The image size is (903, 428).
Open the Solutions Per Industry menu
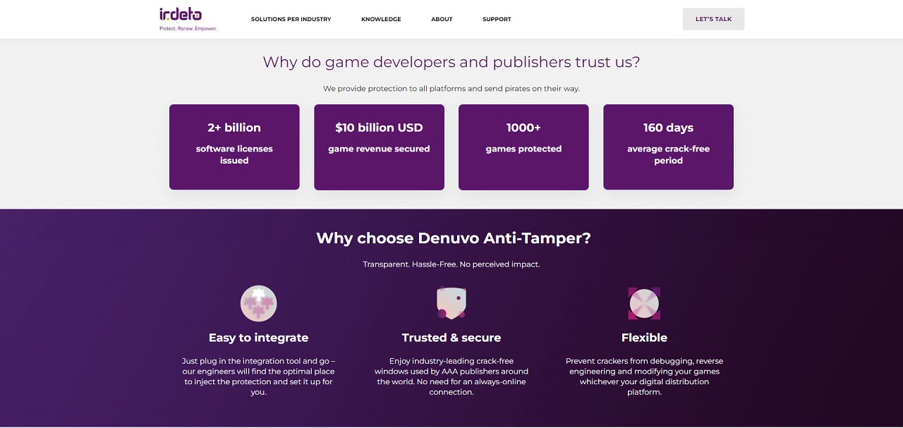291,19
